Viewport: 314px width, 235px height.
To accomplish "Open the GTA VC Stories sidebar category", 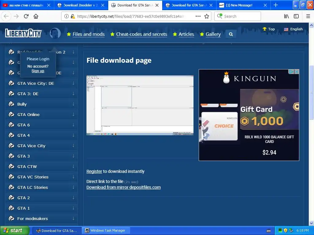I will [41, 177].
